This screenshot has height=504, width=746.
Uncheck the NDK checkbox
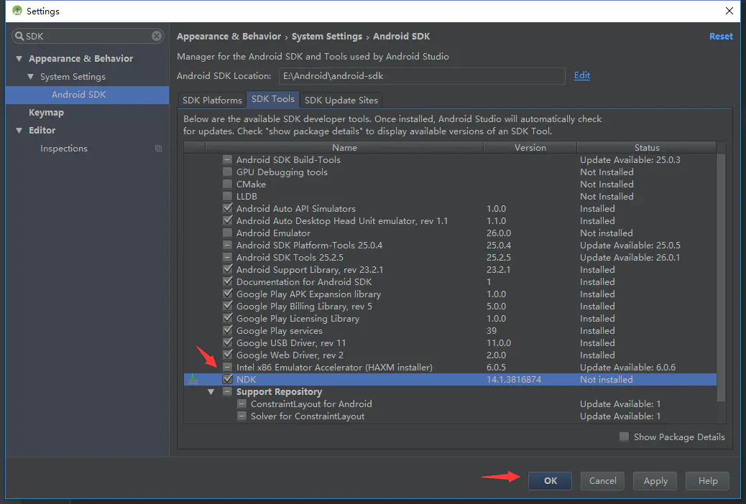pyautogui.click(x=227, y=379)
